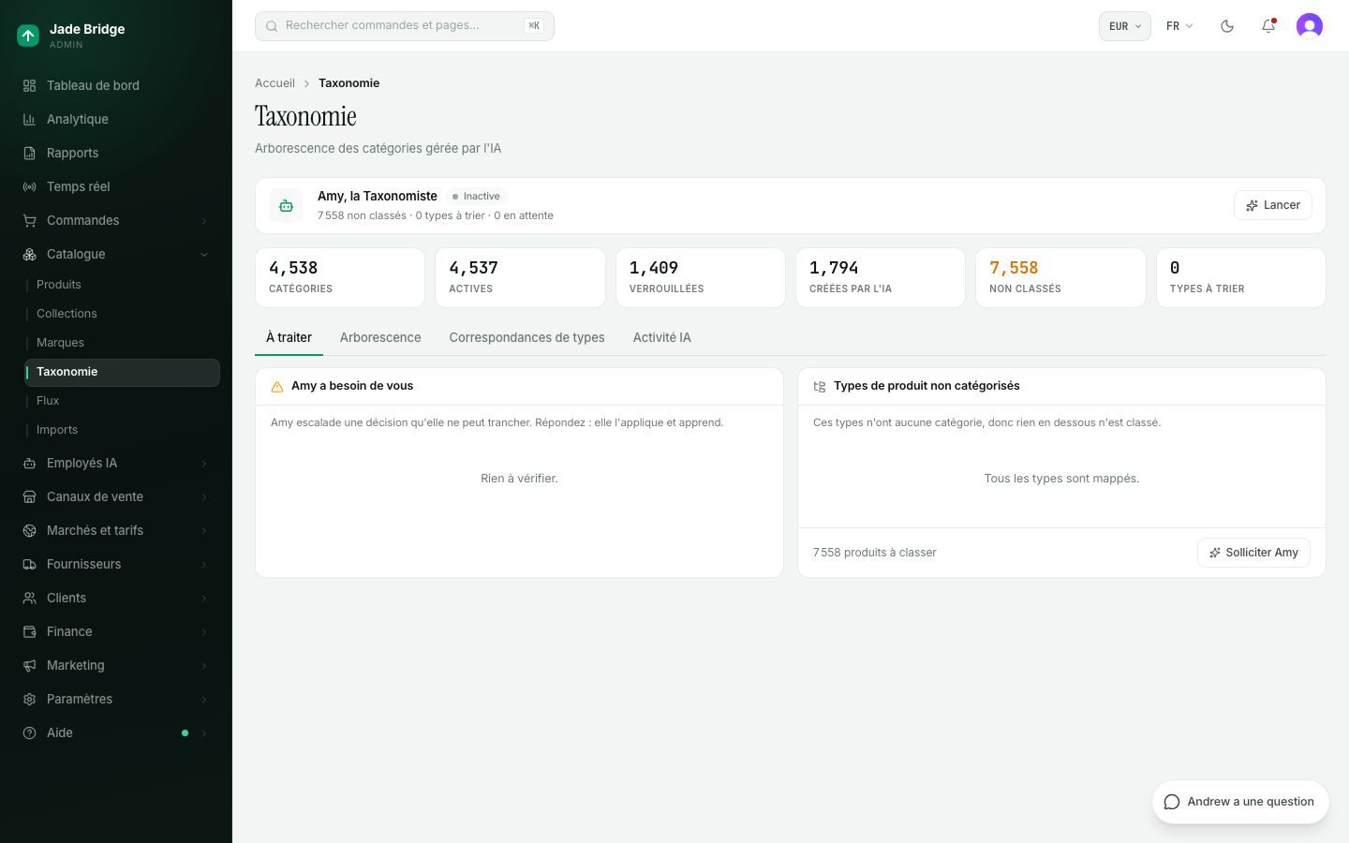
Task: Click the Jade Bridge logo icon
Action: 28,36
